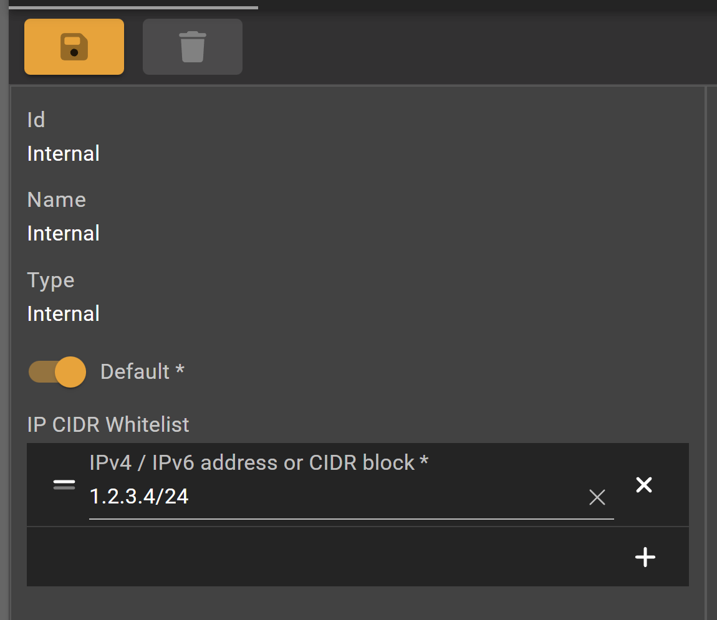Add a new CIDR whitelist entry
Screen dimensions: 717x620
click(x=645, y=557)
